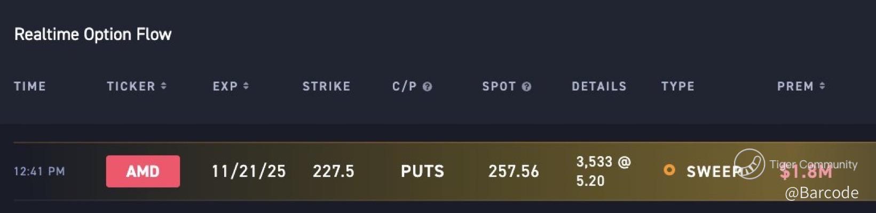Click the Realtime Option Flow title
This screenshot has width=876, height=213.
(93, 35)
